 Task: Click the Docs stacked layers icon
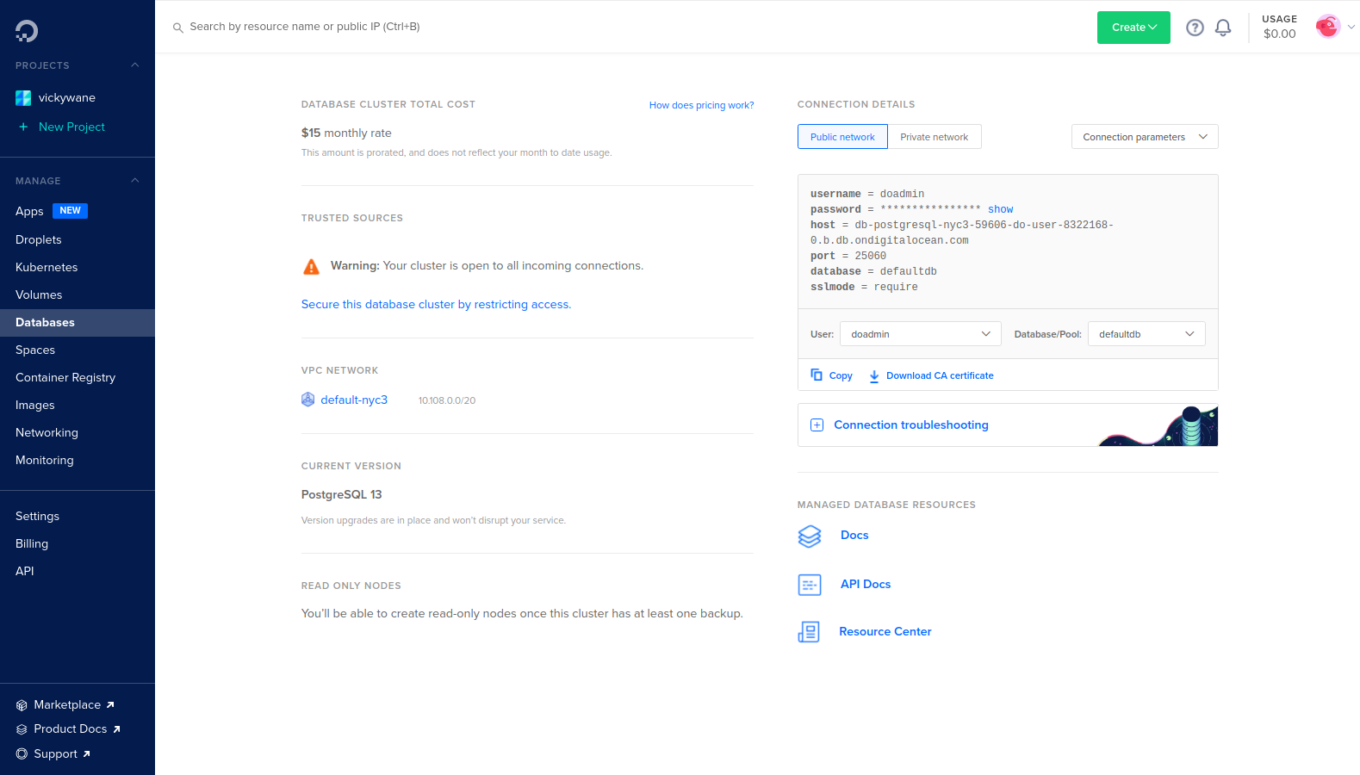point(810,536)
